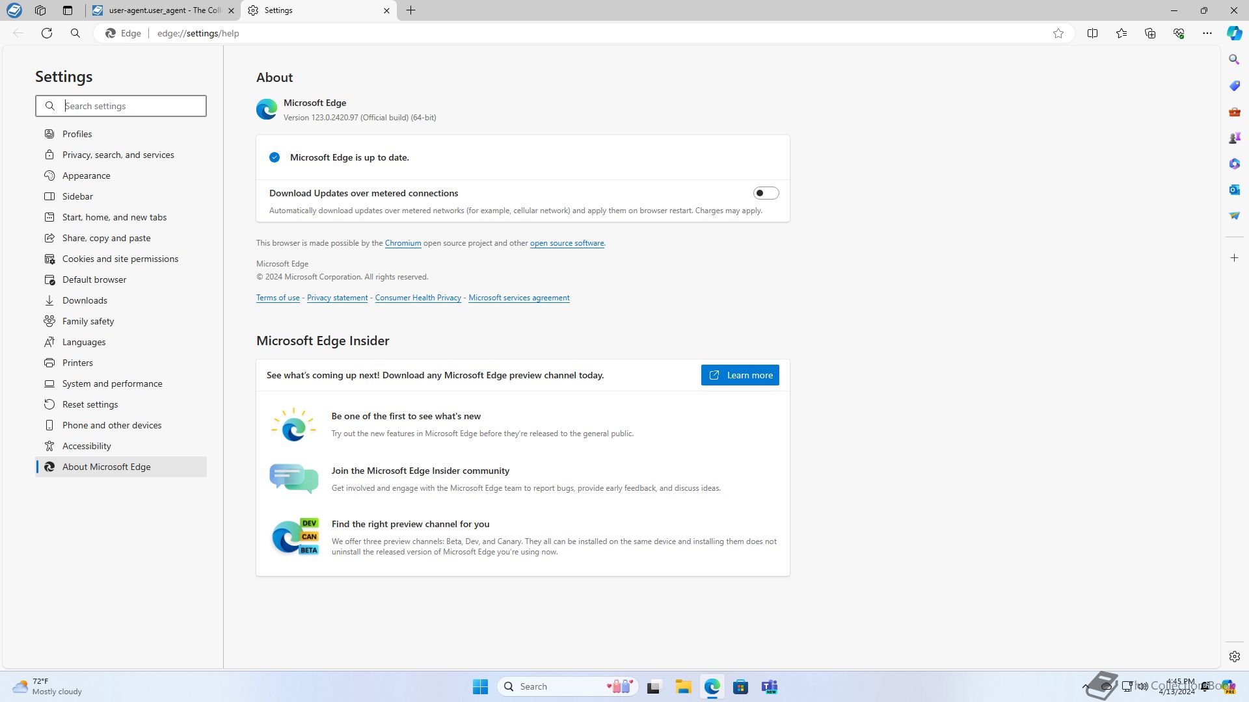Close the Settings tab
Image resolution: width=1249 pixels, height=702 pixels.
click(386, 10)
